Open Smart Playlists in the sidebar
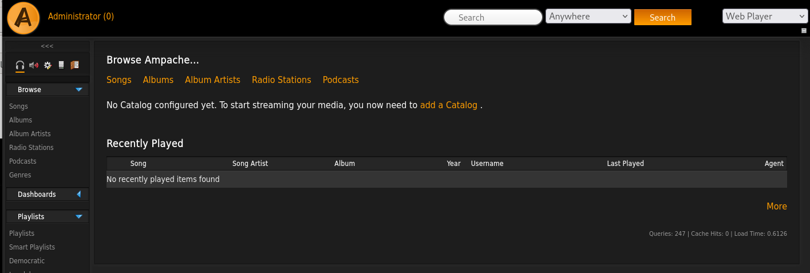 (32, 247)
